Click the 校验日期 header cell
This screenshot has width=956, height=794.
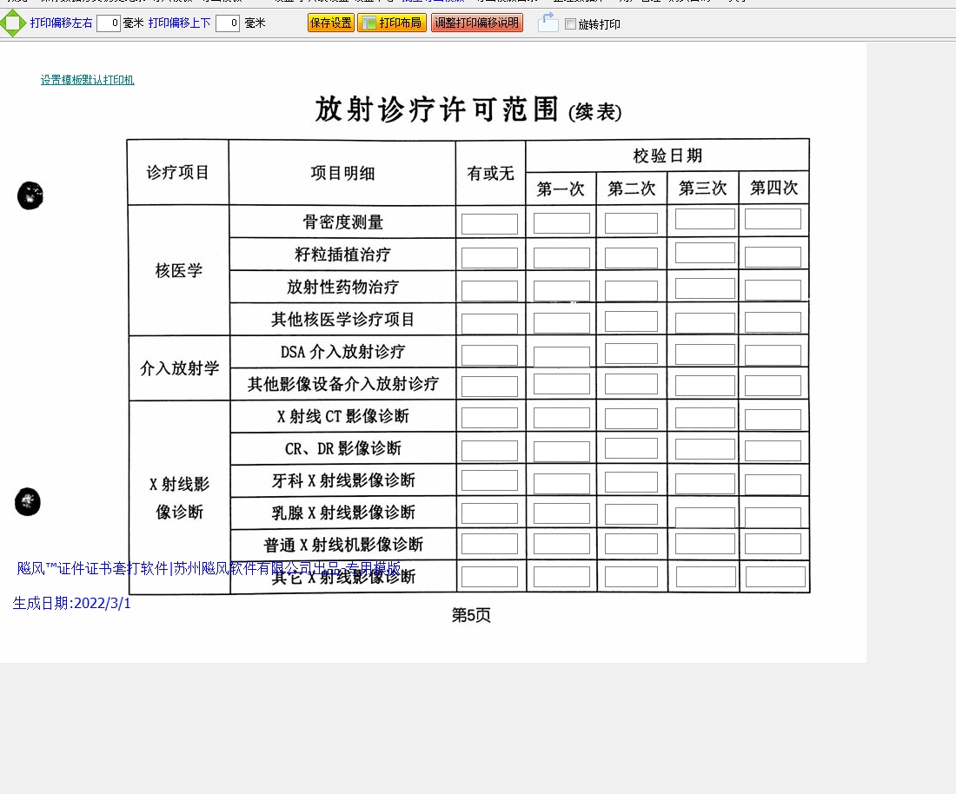[x=667, y=156]
